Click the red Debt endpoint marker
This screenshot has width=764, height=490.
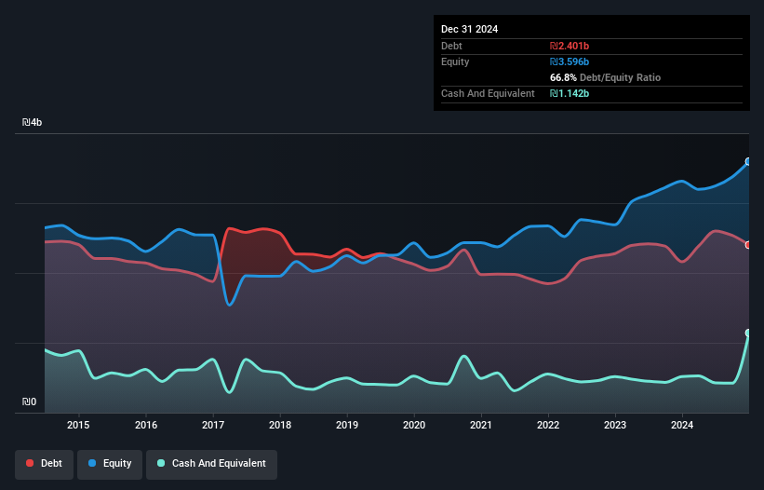click(x=748, y=245)
